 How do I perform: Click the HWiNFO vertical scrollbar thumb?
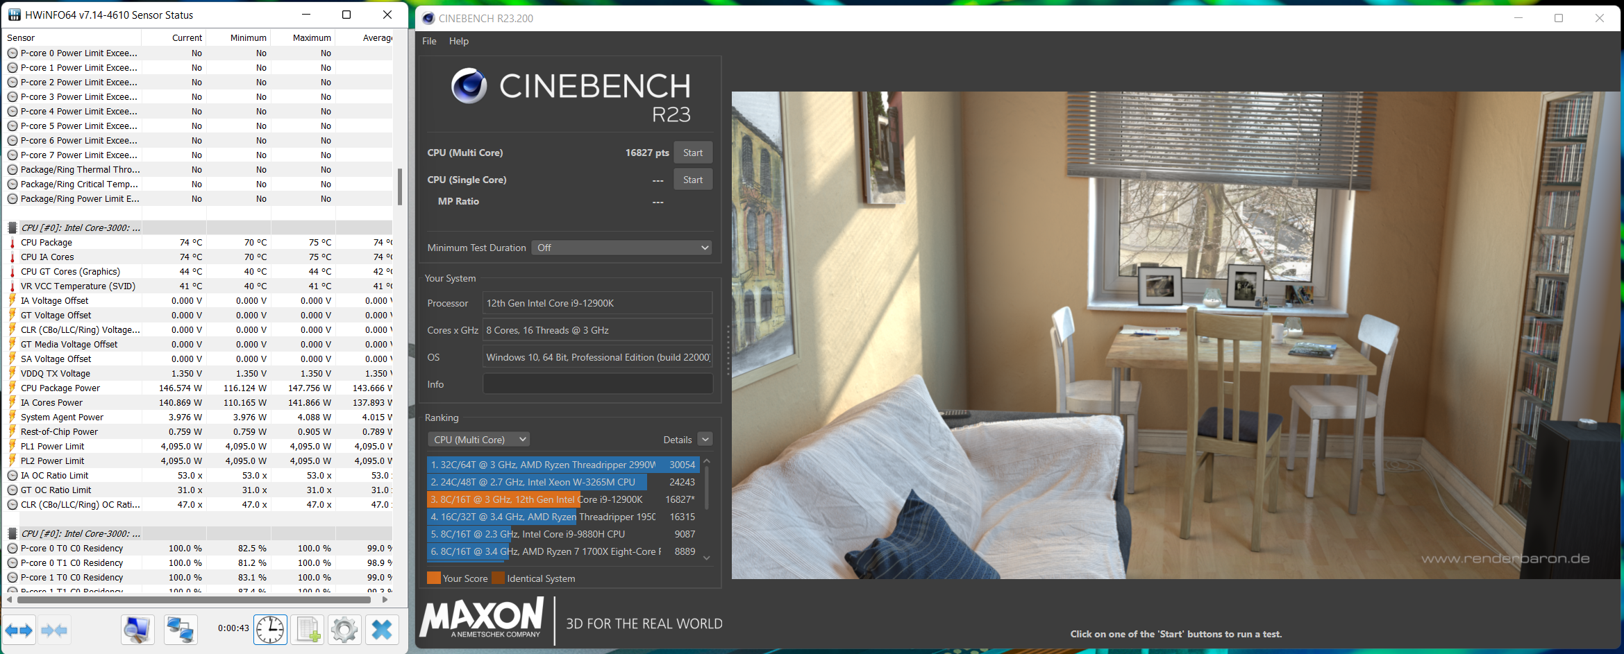point(400,187)
